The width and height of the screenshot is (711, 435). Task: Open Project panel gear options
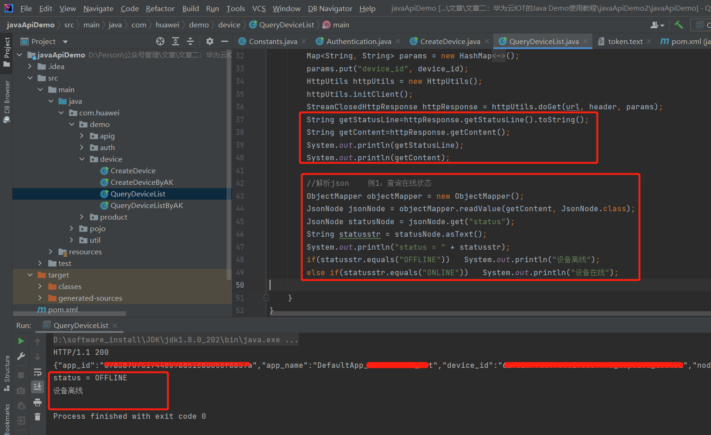click(210, 41)
